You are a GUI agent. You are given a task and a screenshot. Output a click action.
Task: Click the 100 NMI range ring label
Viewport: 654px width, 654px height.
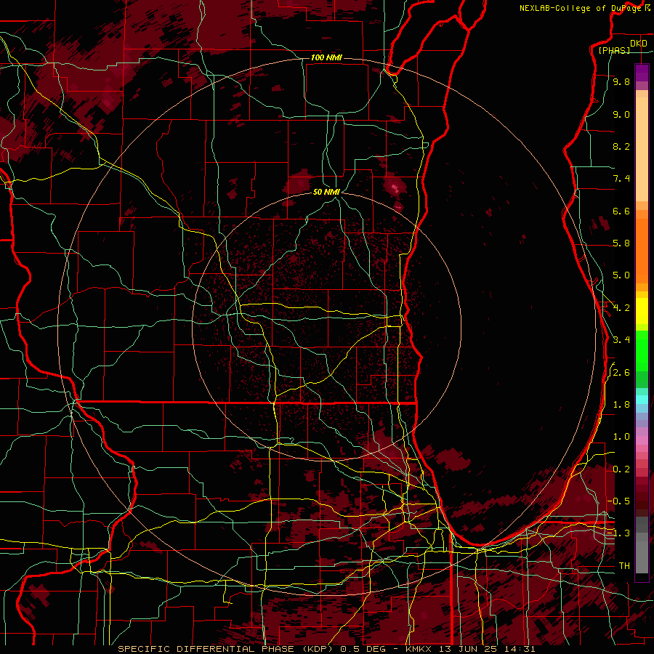coord(326,57)
